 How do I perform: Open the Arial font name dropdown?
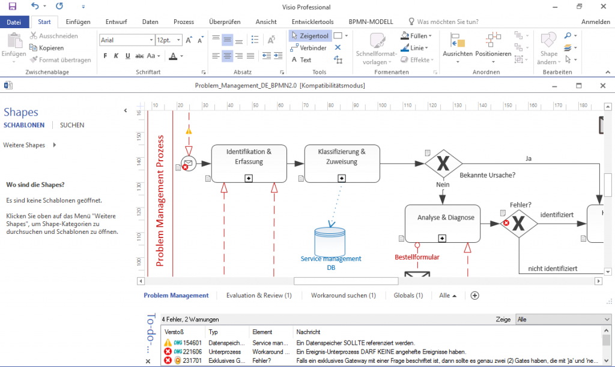pos(151,40)
